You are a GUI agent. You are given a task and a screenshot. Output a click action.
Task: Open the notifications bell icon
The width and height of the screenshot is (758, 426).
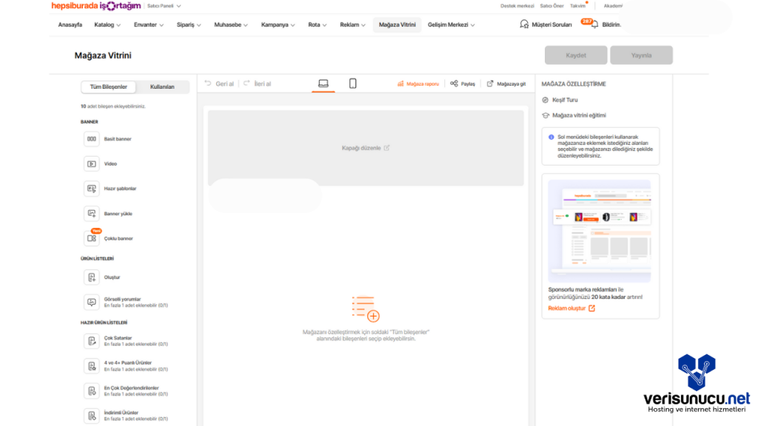[594, 24]
